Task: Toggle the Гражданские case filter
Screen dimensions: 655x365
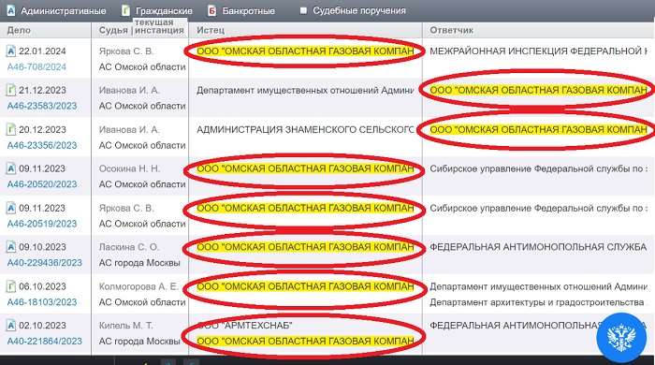Action: [157, 11]
